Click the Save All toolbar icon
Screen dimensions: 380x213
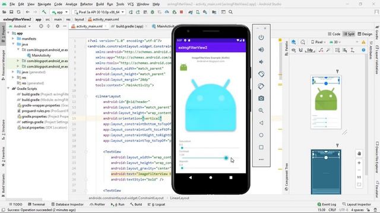click(x=11, y=12)
